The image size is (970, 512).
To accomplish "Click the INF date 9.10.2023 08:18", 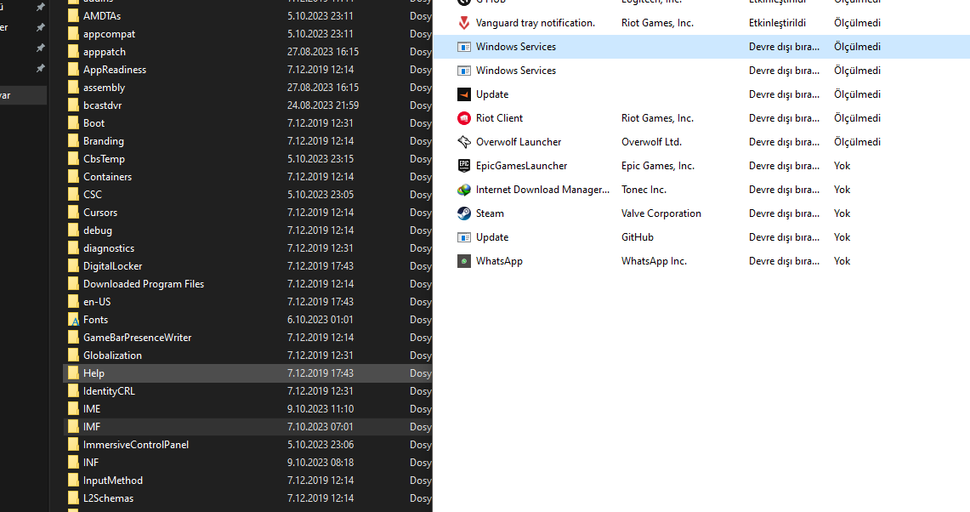I will [320, 463].
